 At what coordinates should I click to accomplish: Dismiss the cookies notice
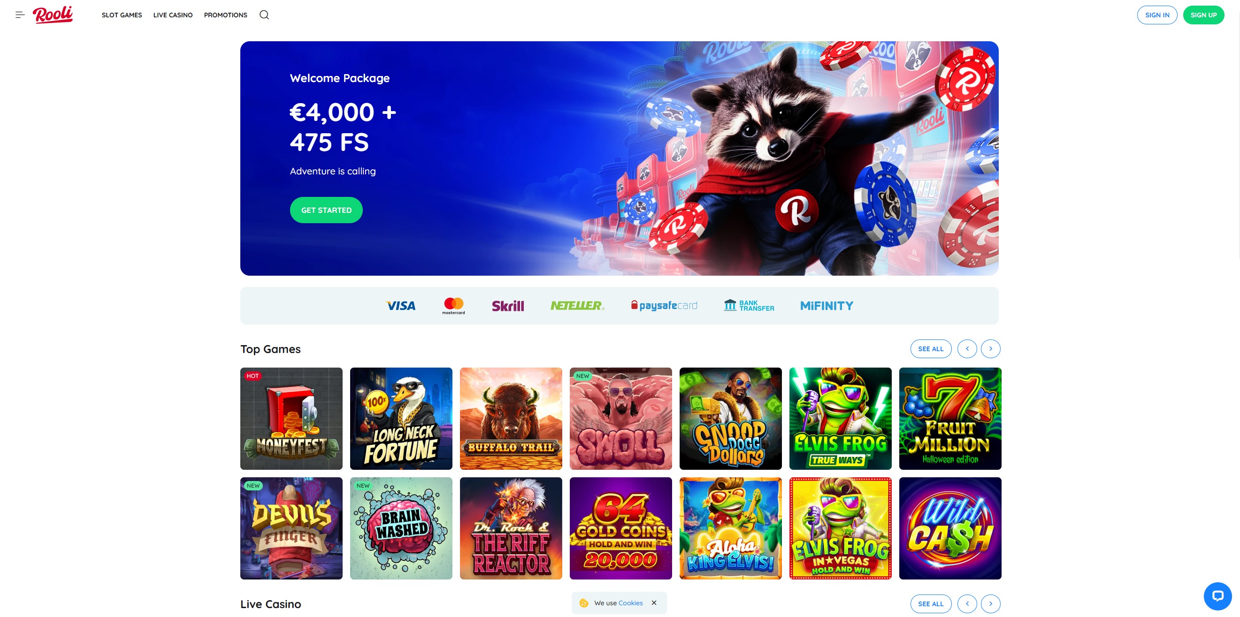click(x=654, y=602)
